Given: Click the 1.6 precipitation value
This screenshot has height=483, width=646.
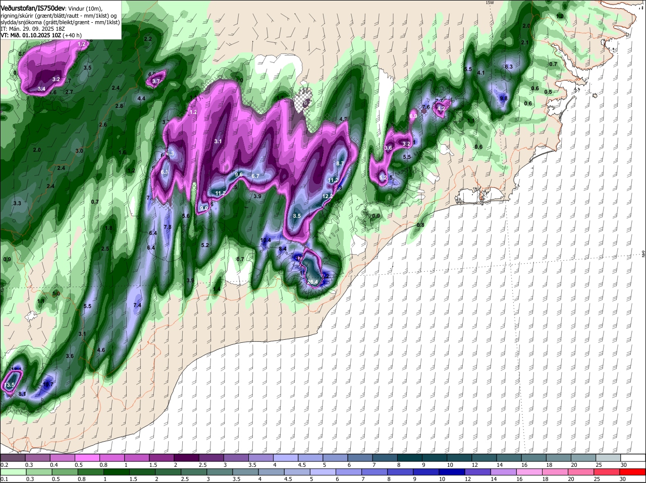Looking at the screenshot, I should tap(122, 152).
